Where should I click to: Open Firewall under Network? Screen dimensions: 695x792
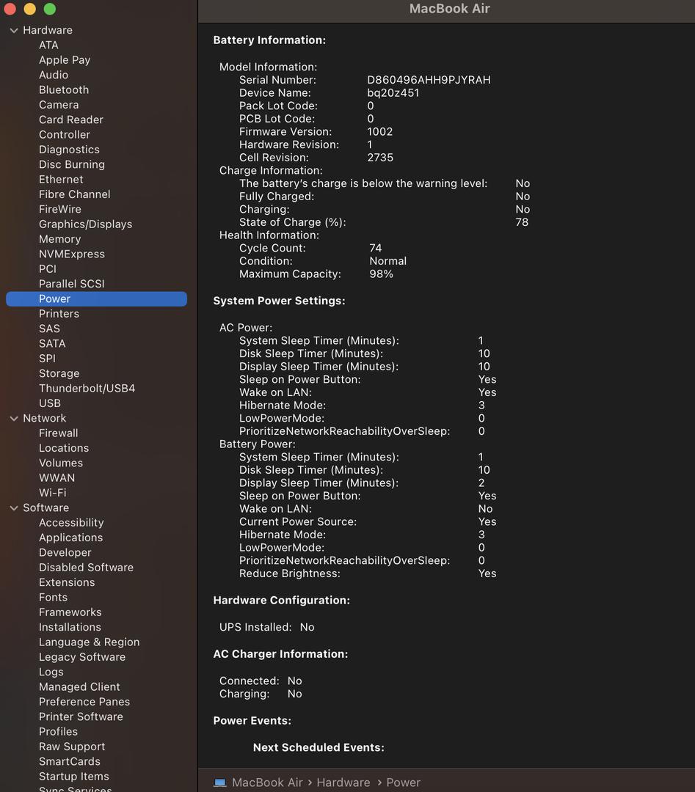(x=59, y=433)
